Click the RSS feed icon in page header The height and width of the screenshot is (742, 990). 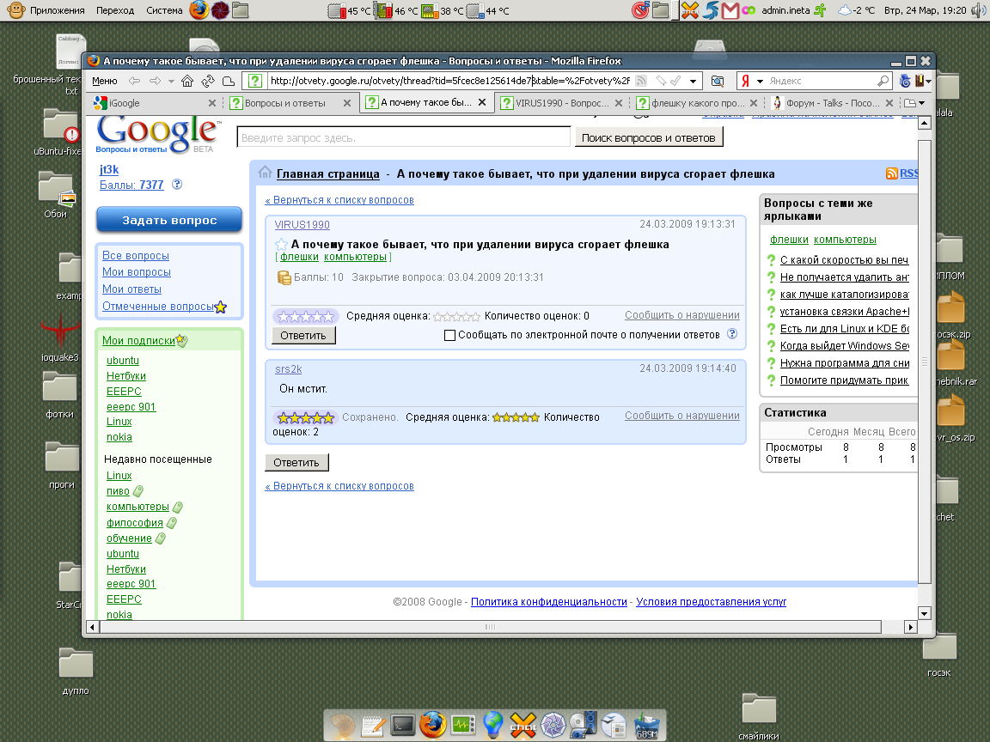tap(892, 173)
